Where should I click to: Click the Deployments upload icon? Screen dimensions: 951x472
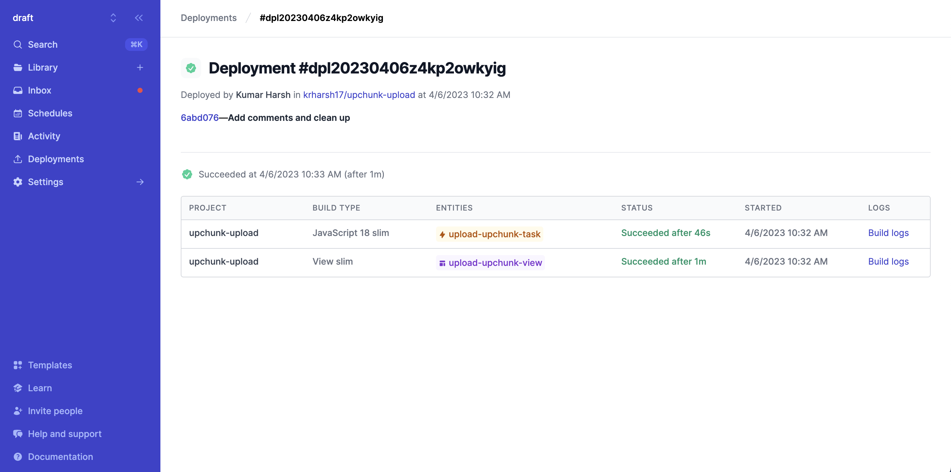pyautogui.click(x=18, y=159)
